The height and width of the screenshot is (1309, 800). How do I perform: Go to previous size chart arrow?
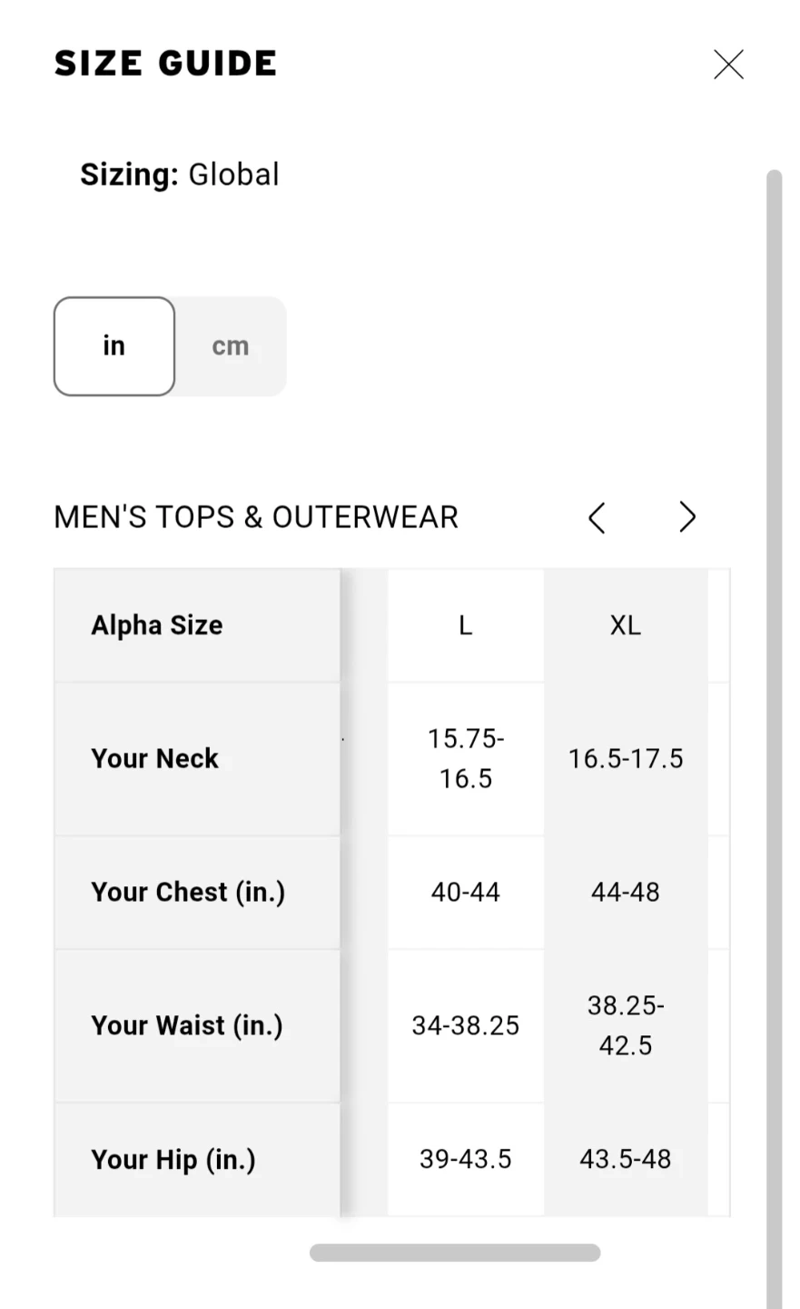click(x=597, y=518)
